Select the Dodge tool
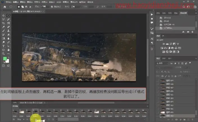198x122 pixels. [x=4, y=42]
